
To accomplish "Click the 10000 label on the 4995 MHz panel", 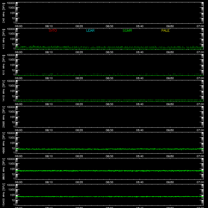I will click(x=11, y=133).
